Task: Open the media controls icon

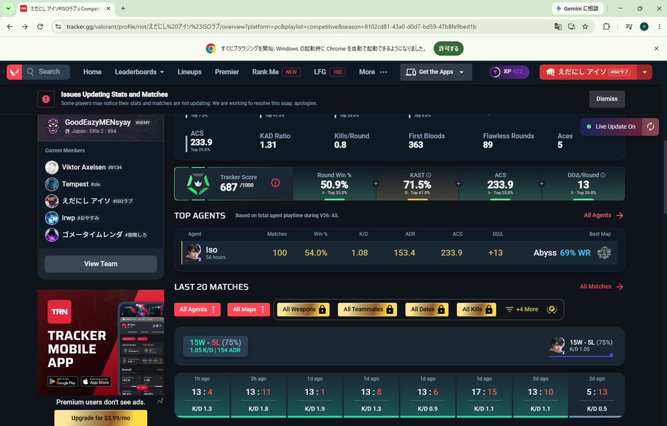Action: coord(629,26)
